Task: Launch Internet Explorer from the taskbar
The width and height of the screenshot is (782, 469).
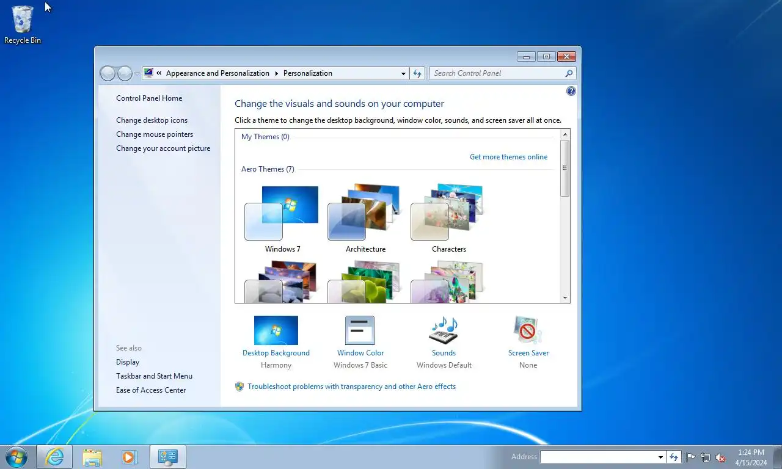Action: [x=54, y=457]
